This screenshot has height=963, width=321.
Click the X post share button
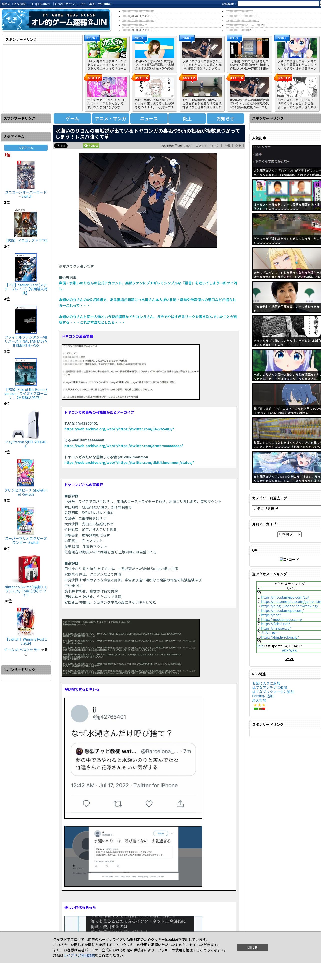coord(61,146)
